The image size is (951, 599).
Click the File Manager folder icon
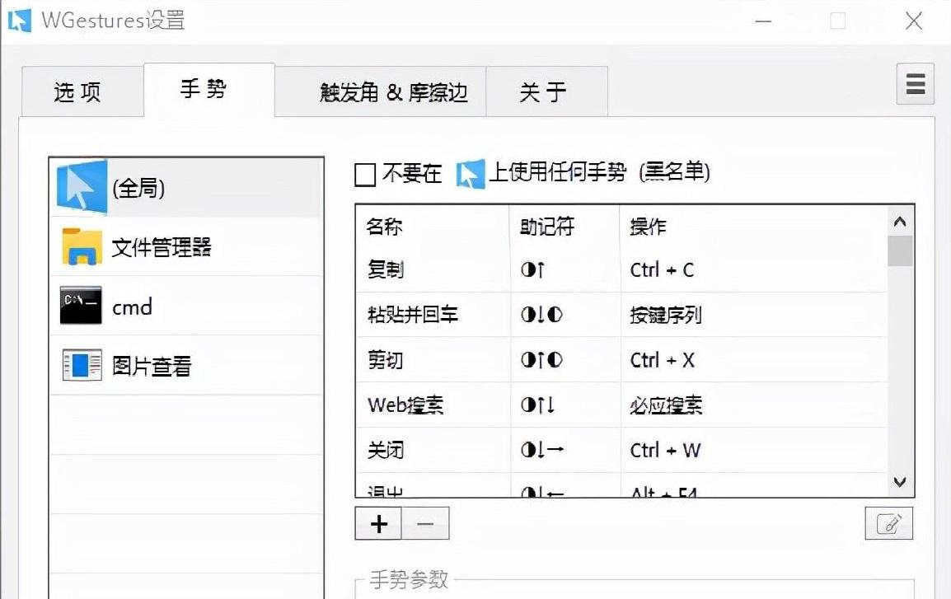coord(82,246)
